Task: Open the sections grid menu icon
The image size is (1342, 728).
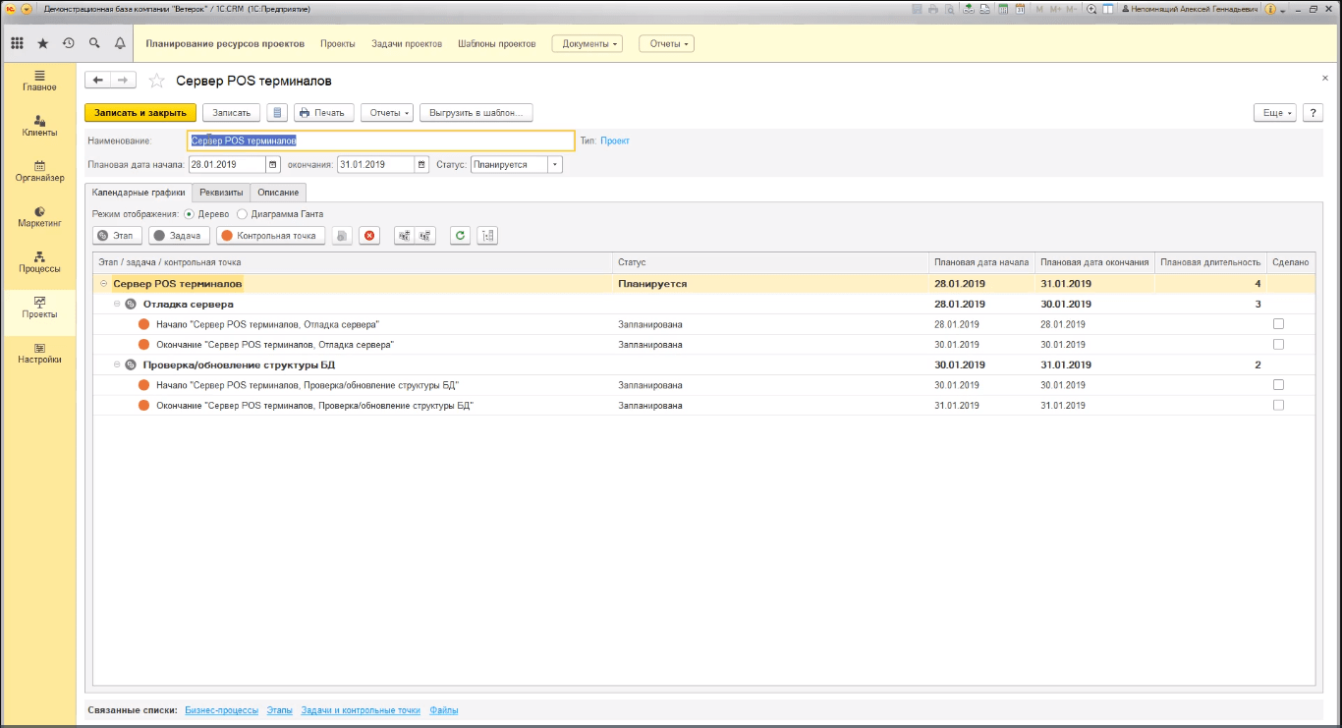Action: point(17,43)
